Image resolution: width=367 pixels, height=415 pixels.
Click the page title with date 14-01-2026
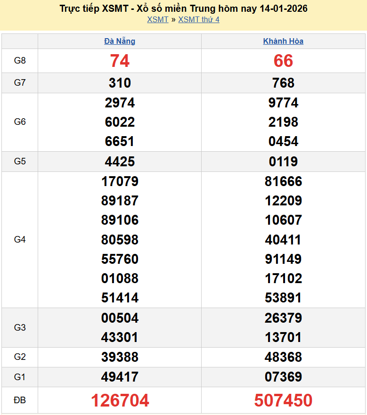click(x=184, y=8)
